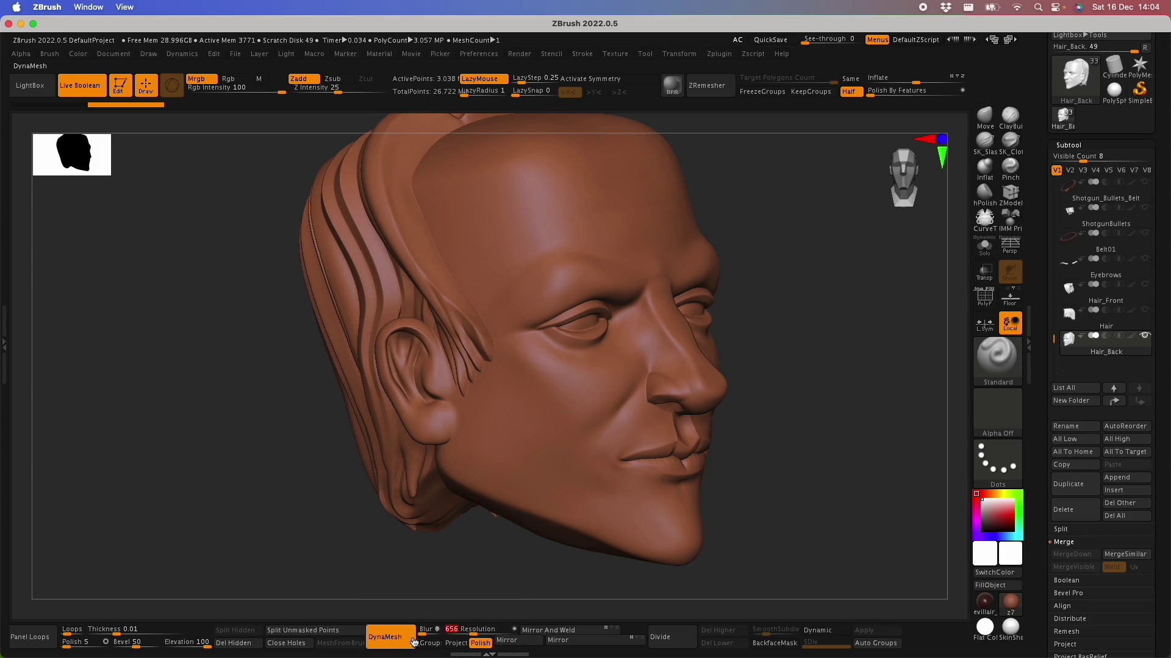Open the Standard brush selector
Screen dimensions: 1171x658
[998, 361]
